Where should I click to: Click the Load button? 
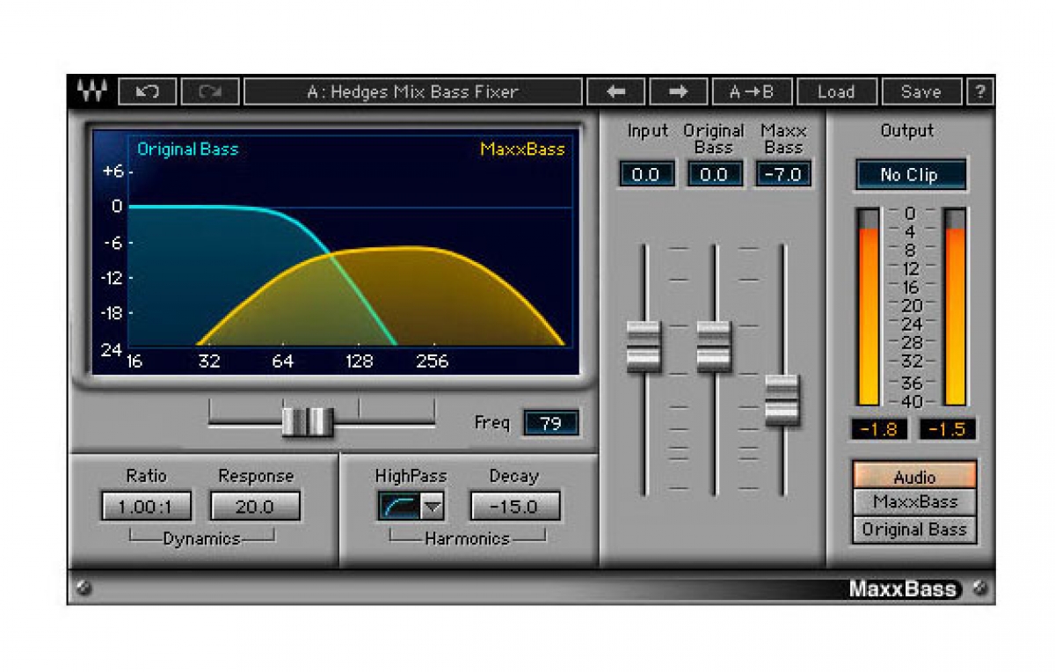click(x=836, y=91)
